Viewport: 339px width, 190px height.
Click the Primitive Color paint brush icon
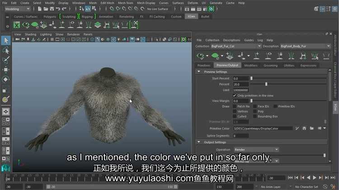click(297, 128)
